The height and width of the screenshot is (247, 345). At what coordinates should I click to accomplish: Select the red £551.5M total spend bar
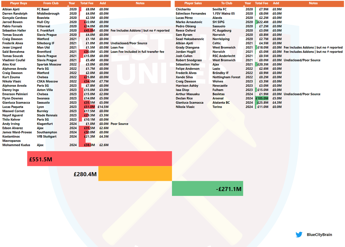click(99, 159)
